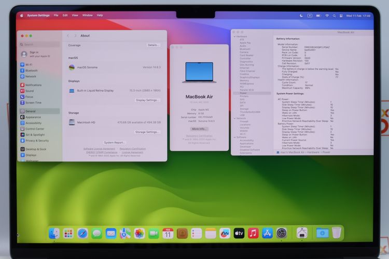This screenshot has height=259, width=389.
Task: Open Focus settings in the sidebar
Action: point(27,97)
